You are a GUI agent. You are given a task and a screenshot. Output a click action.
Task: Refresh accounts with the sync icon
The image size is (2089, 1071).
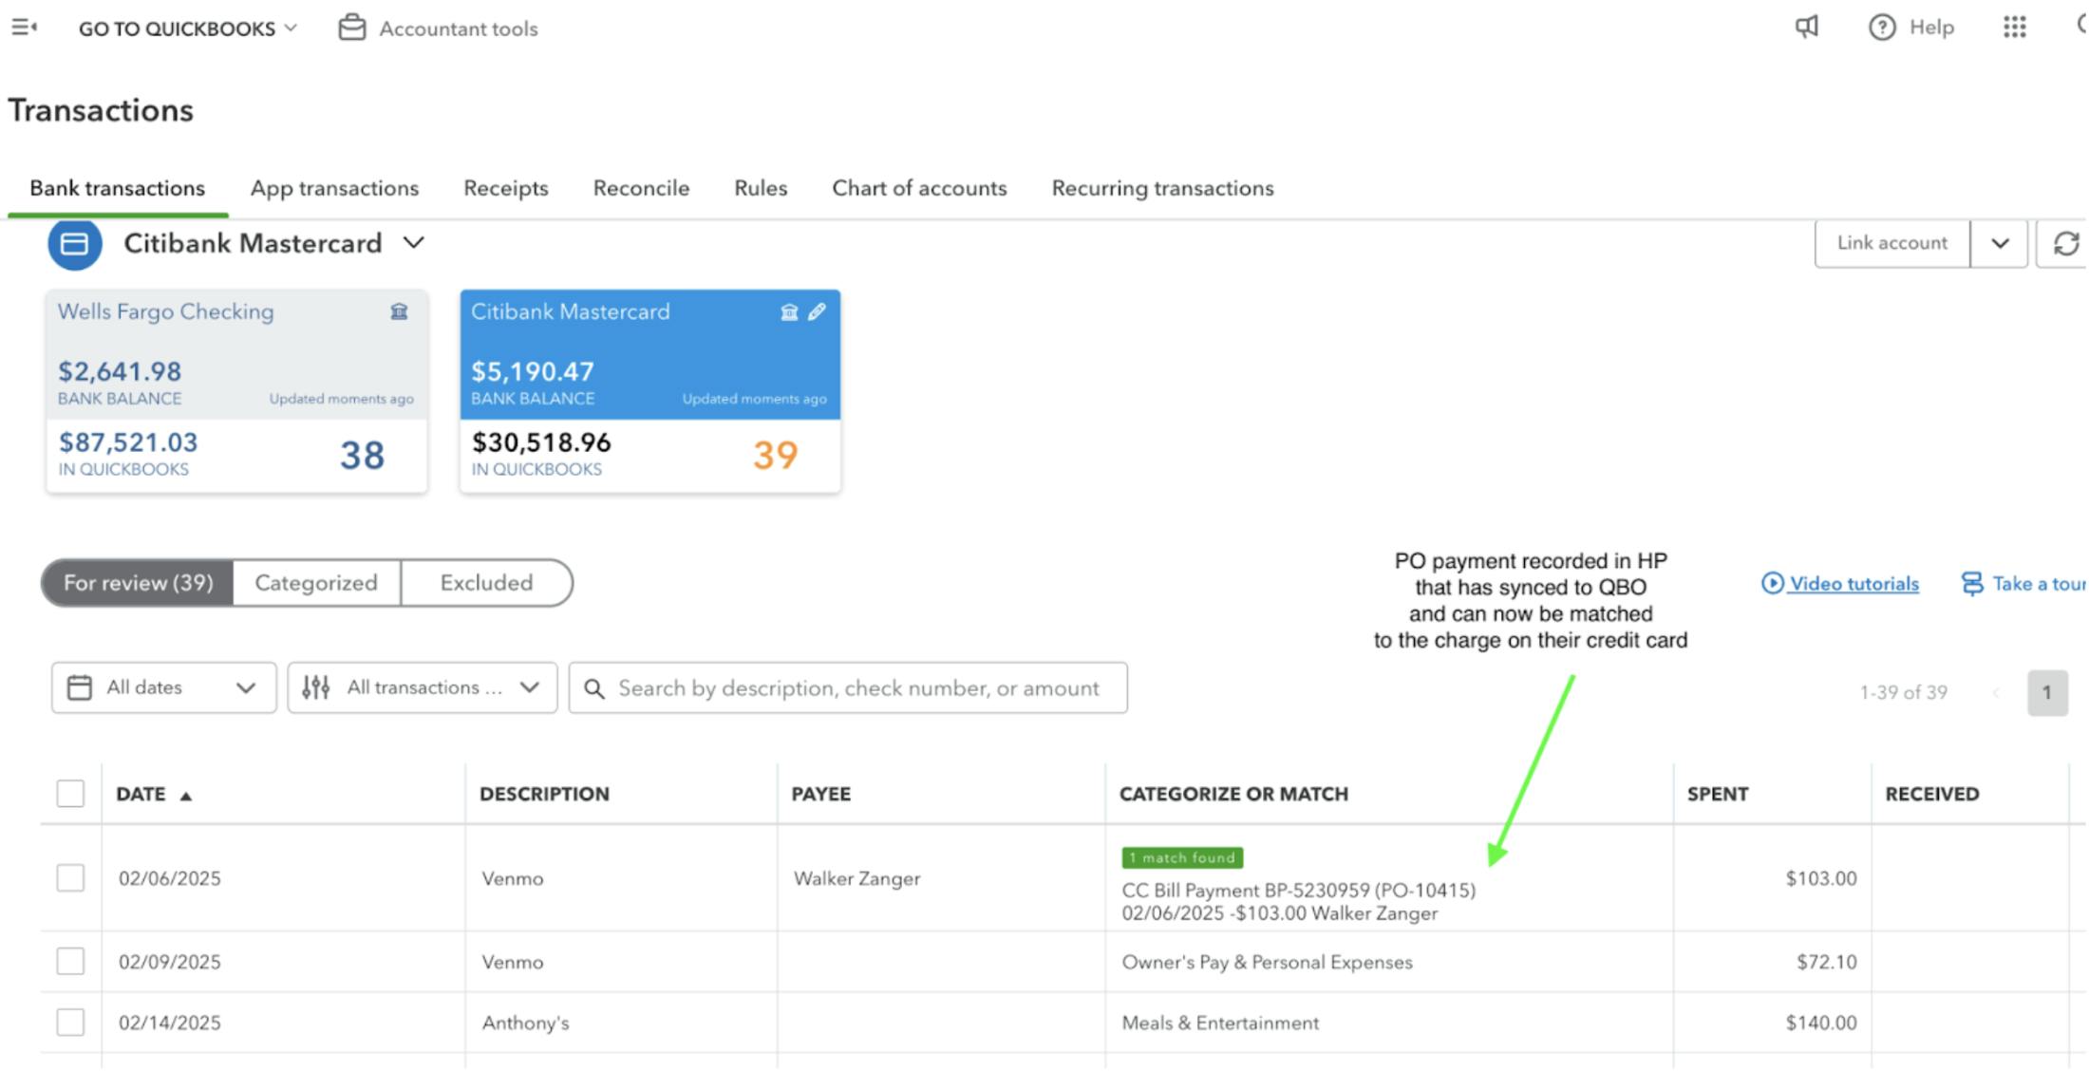pyautogui.click(x=2066, y=243)
